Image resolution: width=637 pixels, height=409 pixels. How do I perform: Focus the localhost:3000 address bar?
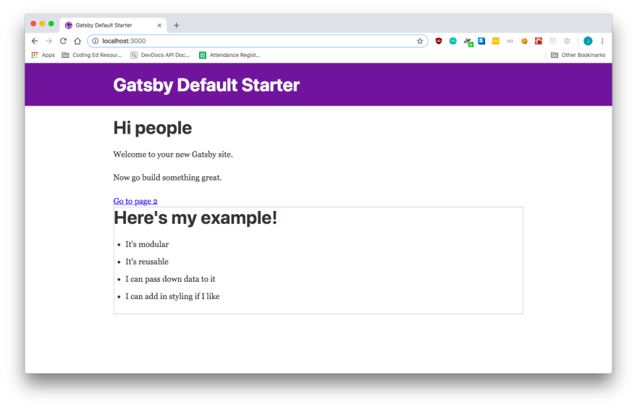coord(258,41)
